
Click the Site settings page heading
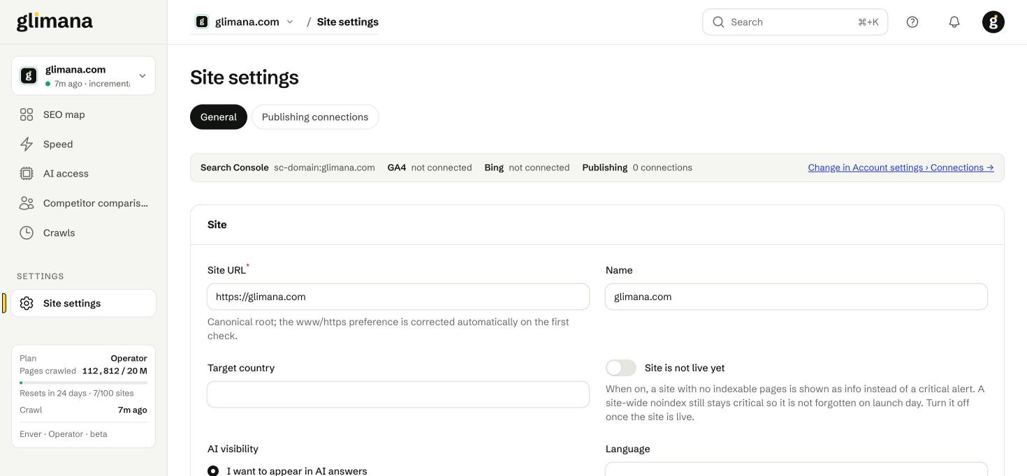click(x=245, y=77)
